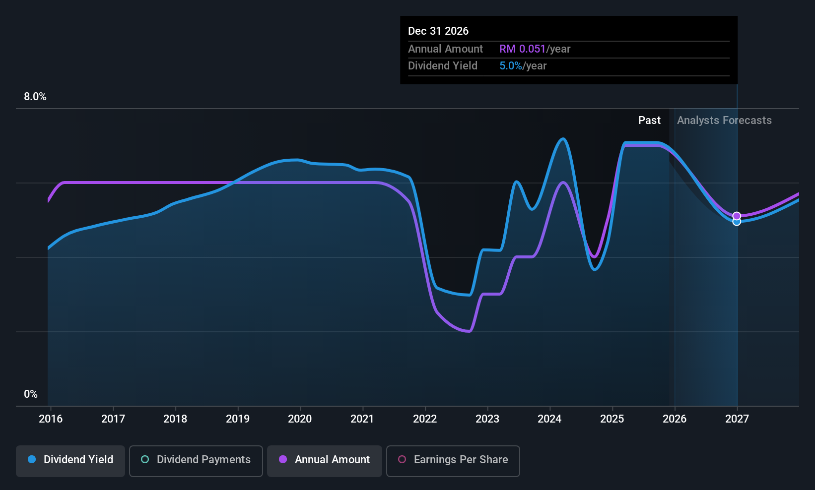Click the Analysts Forecasts label
Image resolution: width=815 pixels, height=490 pixels.
point(724,121)
